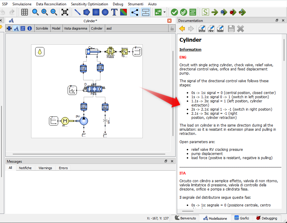The image size is (287, 223).
Task: Open the Debug menu
Action: pyautogui.click(x=118, y=4)
